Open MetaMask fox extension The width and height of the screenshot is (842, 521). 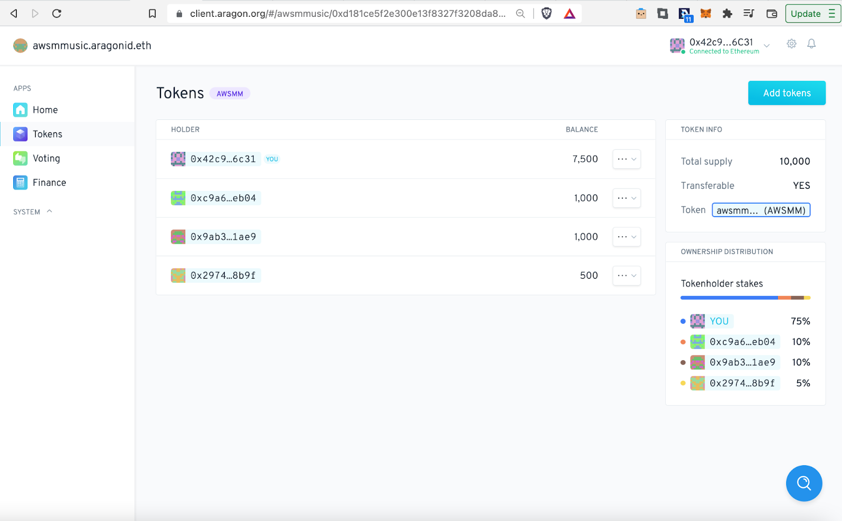click(x=706, y=14)
